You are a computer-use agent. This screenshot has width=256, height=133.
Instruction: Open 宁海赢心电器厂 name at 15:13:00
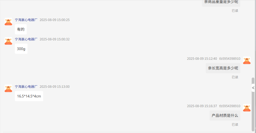[x=26, y=87]
